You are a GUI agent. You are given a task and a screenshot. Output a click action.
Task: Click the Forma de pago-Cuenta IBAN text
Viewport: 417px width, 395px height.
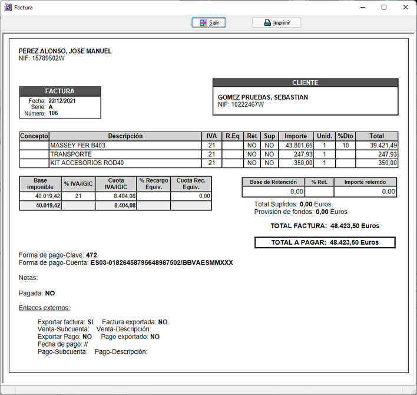(x=161, y=263)
